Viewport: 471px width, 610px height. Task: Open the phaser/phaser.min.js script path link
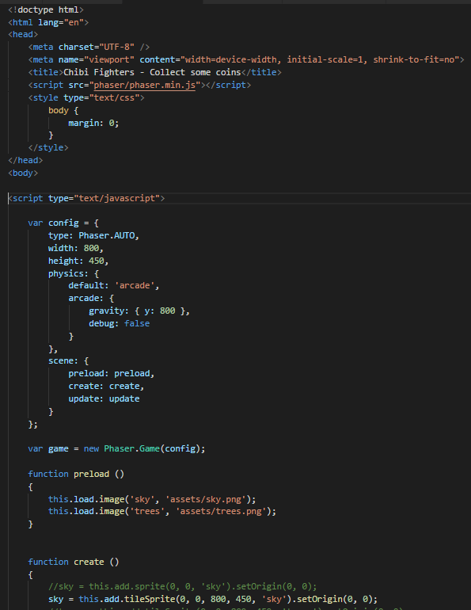click(145, 85)
